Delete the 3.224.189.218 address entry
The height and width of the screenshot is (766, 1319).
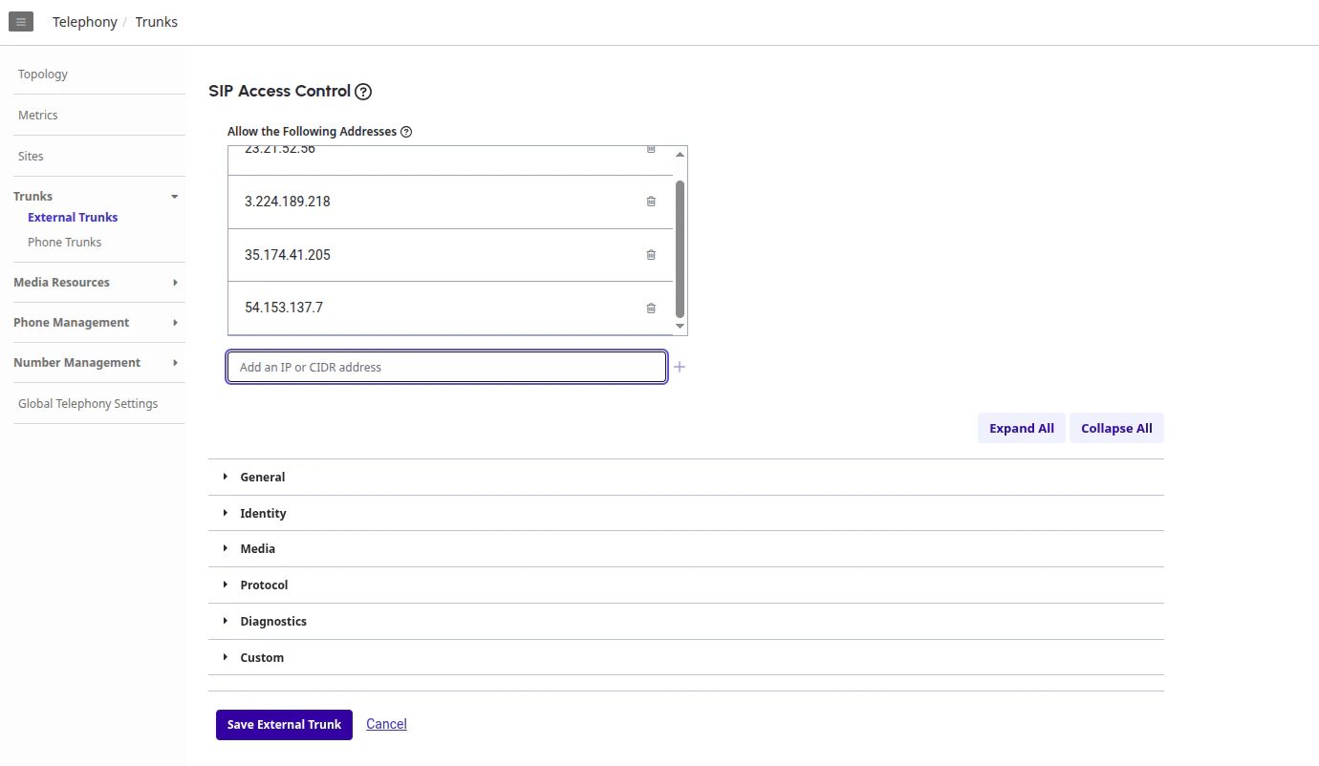pos(651,202)
